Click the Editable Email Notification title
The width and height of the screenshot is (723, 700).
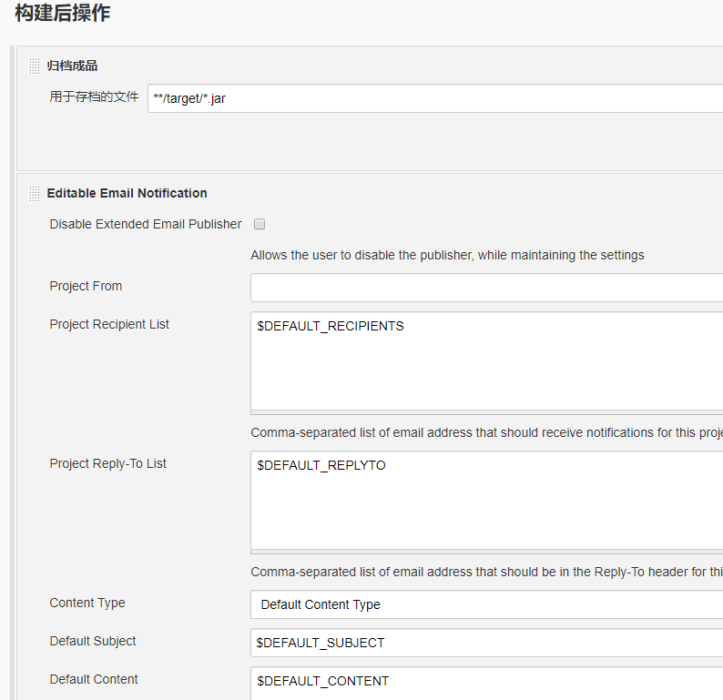tap(127, 193)
